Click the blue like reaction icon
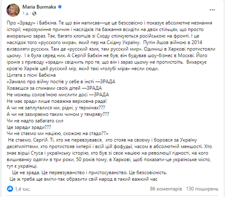 (x=10, y=188)
